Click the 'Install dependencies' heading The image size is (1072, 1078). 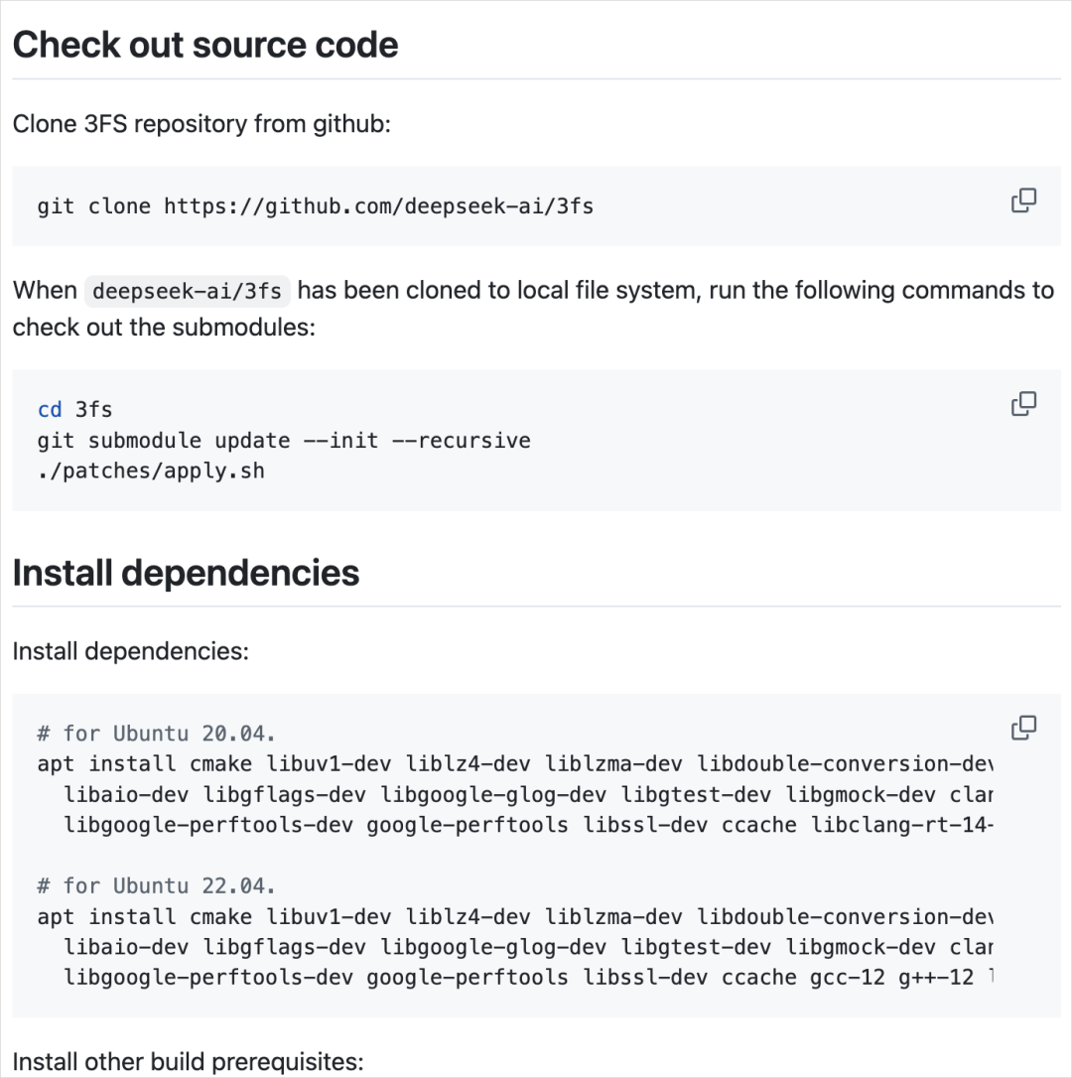[186, 573]
